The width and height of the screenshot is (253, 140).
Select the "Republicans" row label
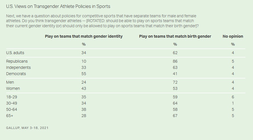click(x=17, y=61)
